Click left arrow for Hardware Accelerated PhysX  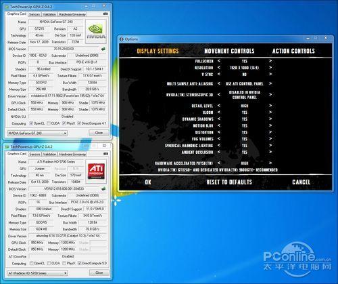click(x=219, y=163)
